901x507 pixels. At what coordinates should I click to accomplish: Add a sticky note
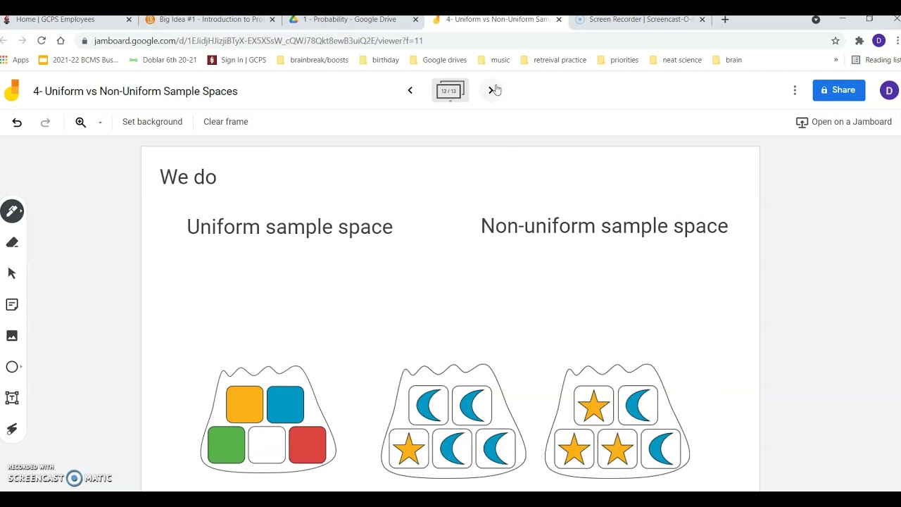pos(12,305)
